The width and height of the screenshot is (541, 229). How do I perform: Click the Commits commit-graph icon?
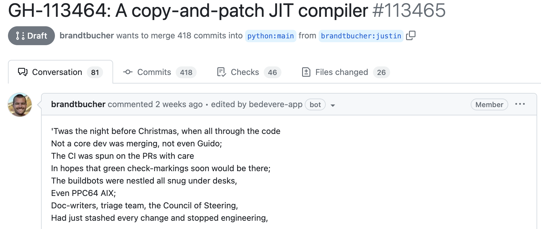tap(128, 72)
